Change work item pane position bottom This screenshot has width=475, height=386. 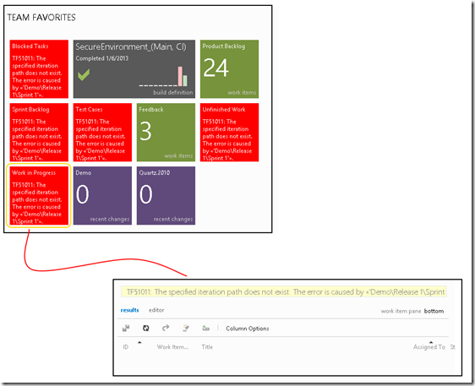click(x=434, y=311)
